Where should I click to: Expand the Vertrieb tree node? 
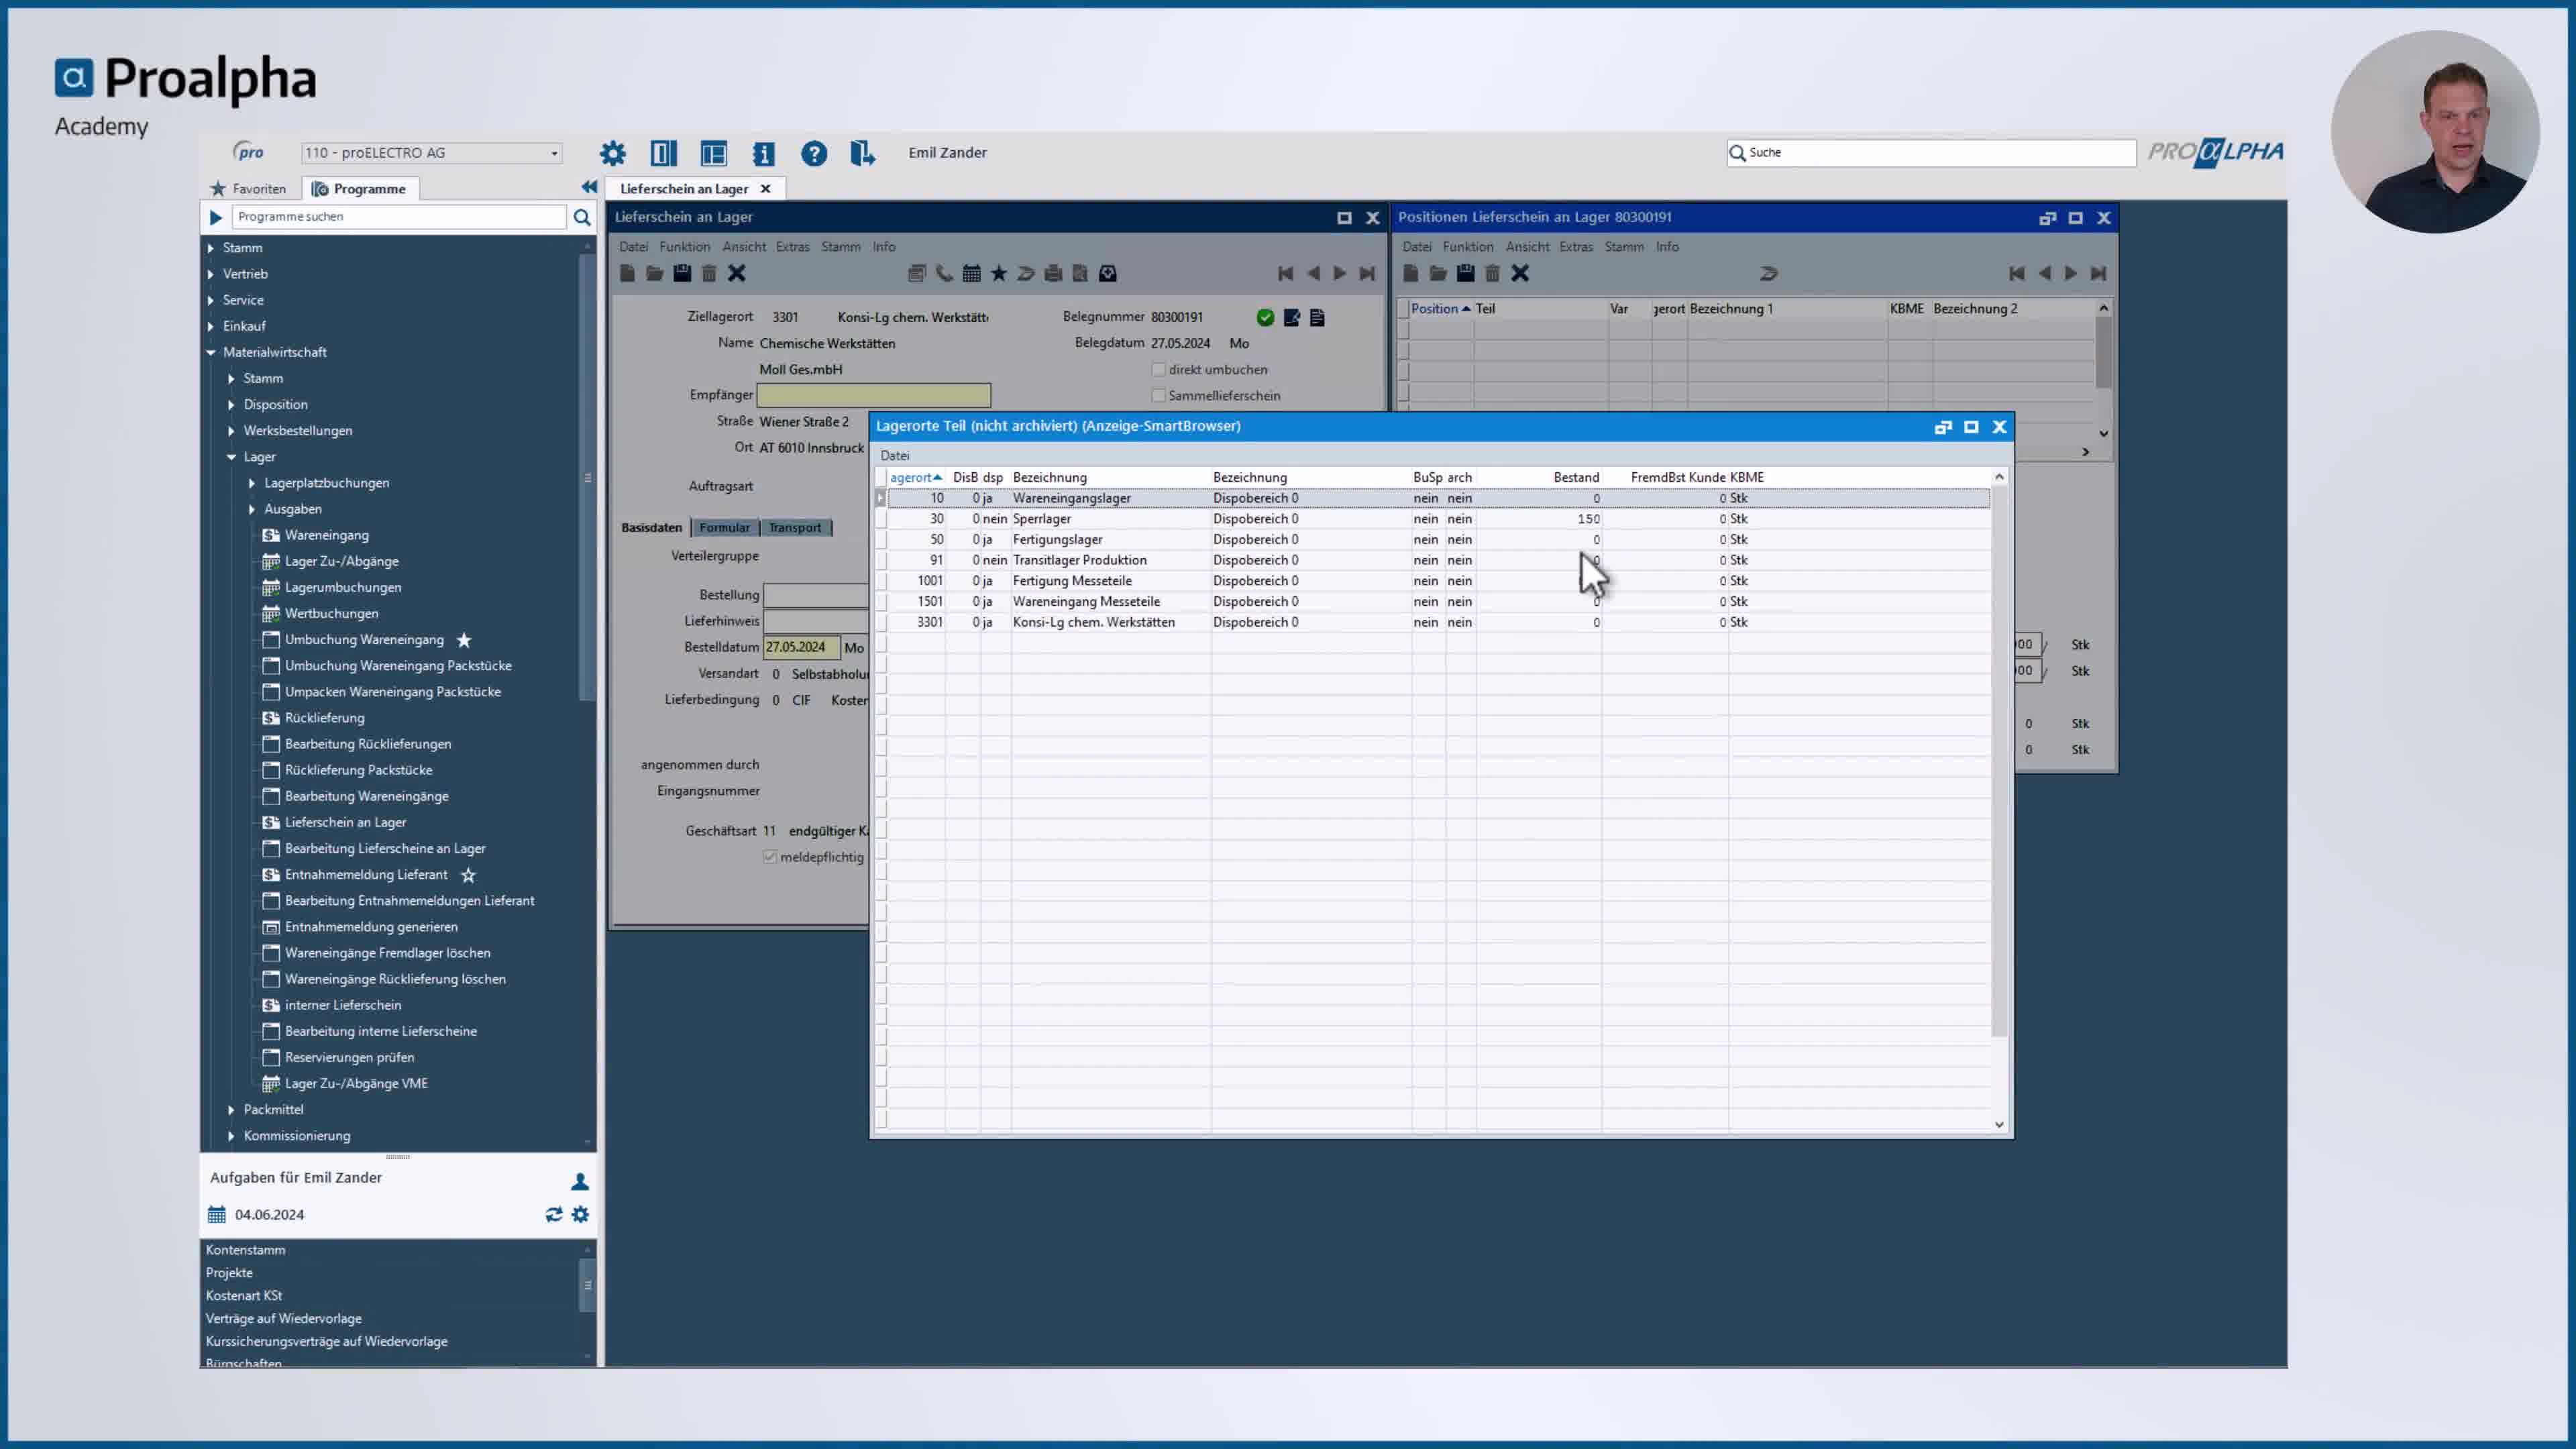210,274
